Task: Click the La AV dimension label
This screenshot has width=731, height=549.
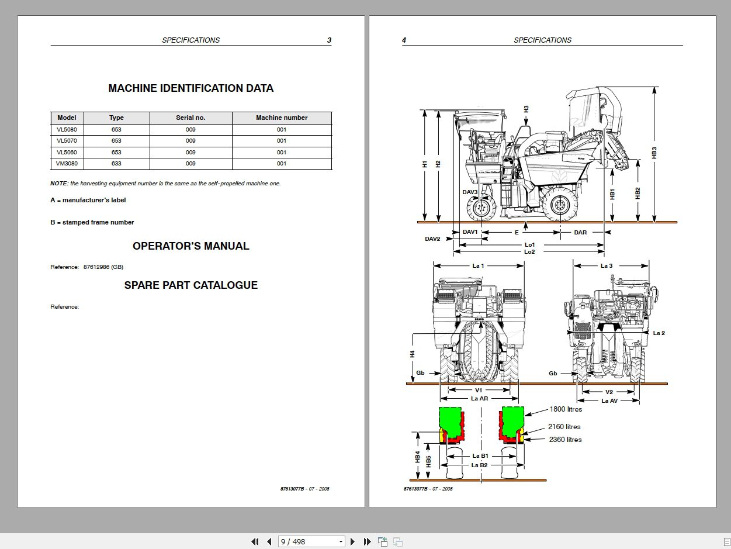Action: click(x=609, y=401)
